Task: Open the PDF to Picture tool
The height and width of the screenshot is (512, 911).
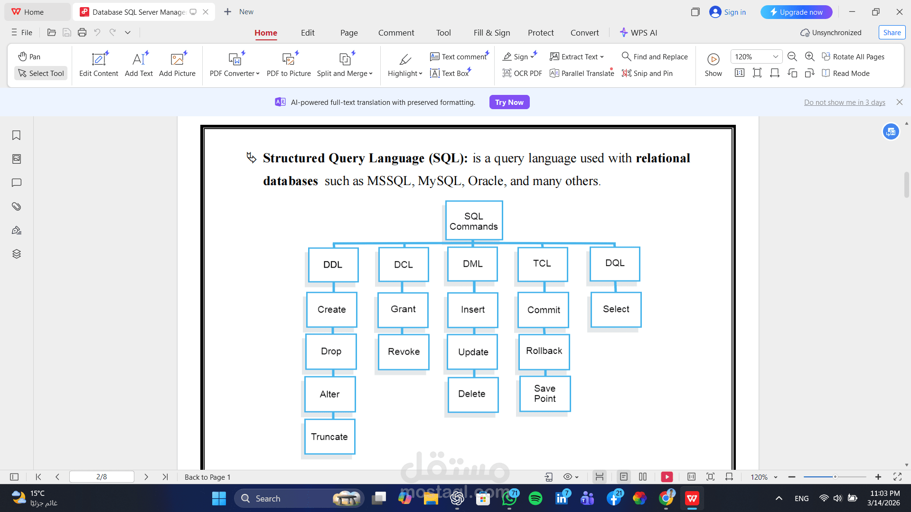Action: (x=288, y=64)
